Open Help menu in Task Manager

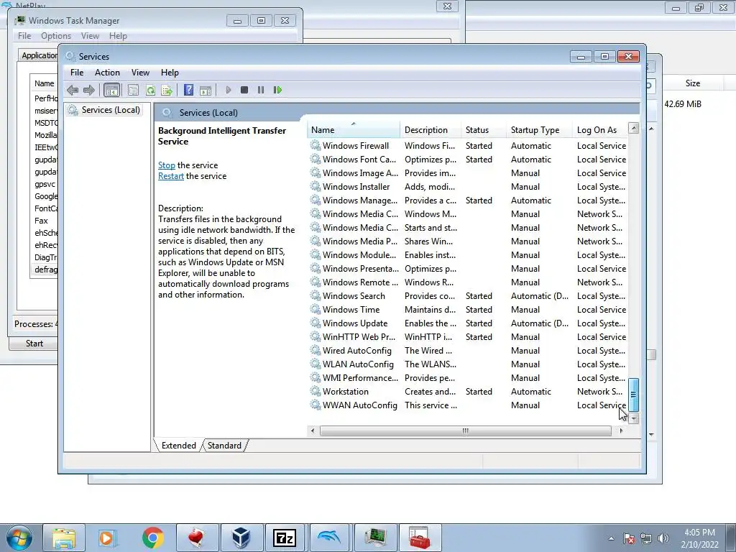coord(118,36)
